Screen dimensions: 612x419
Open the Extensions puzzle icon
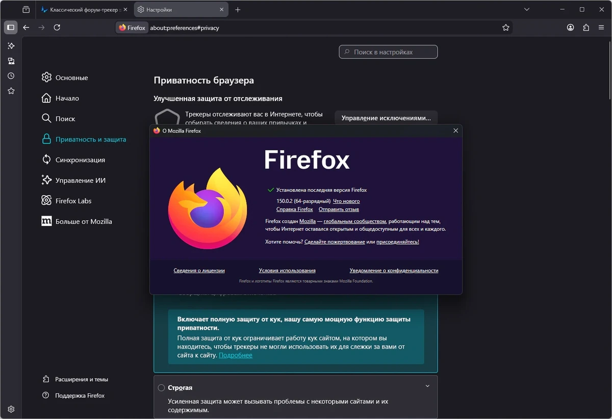(586, 28)
